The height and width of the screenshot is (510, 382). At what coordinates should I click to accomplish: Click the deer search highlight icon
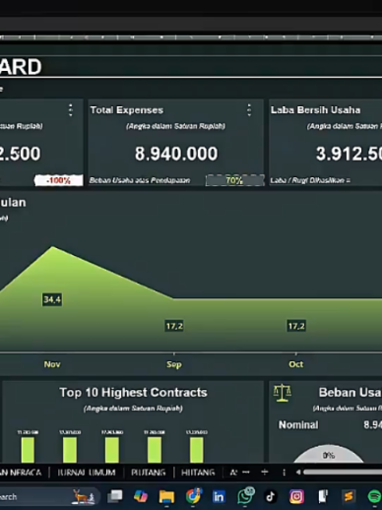coord(83,496)
